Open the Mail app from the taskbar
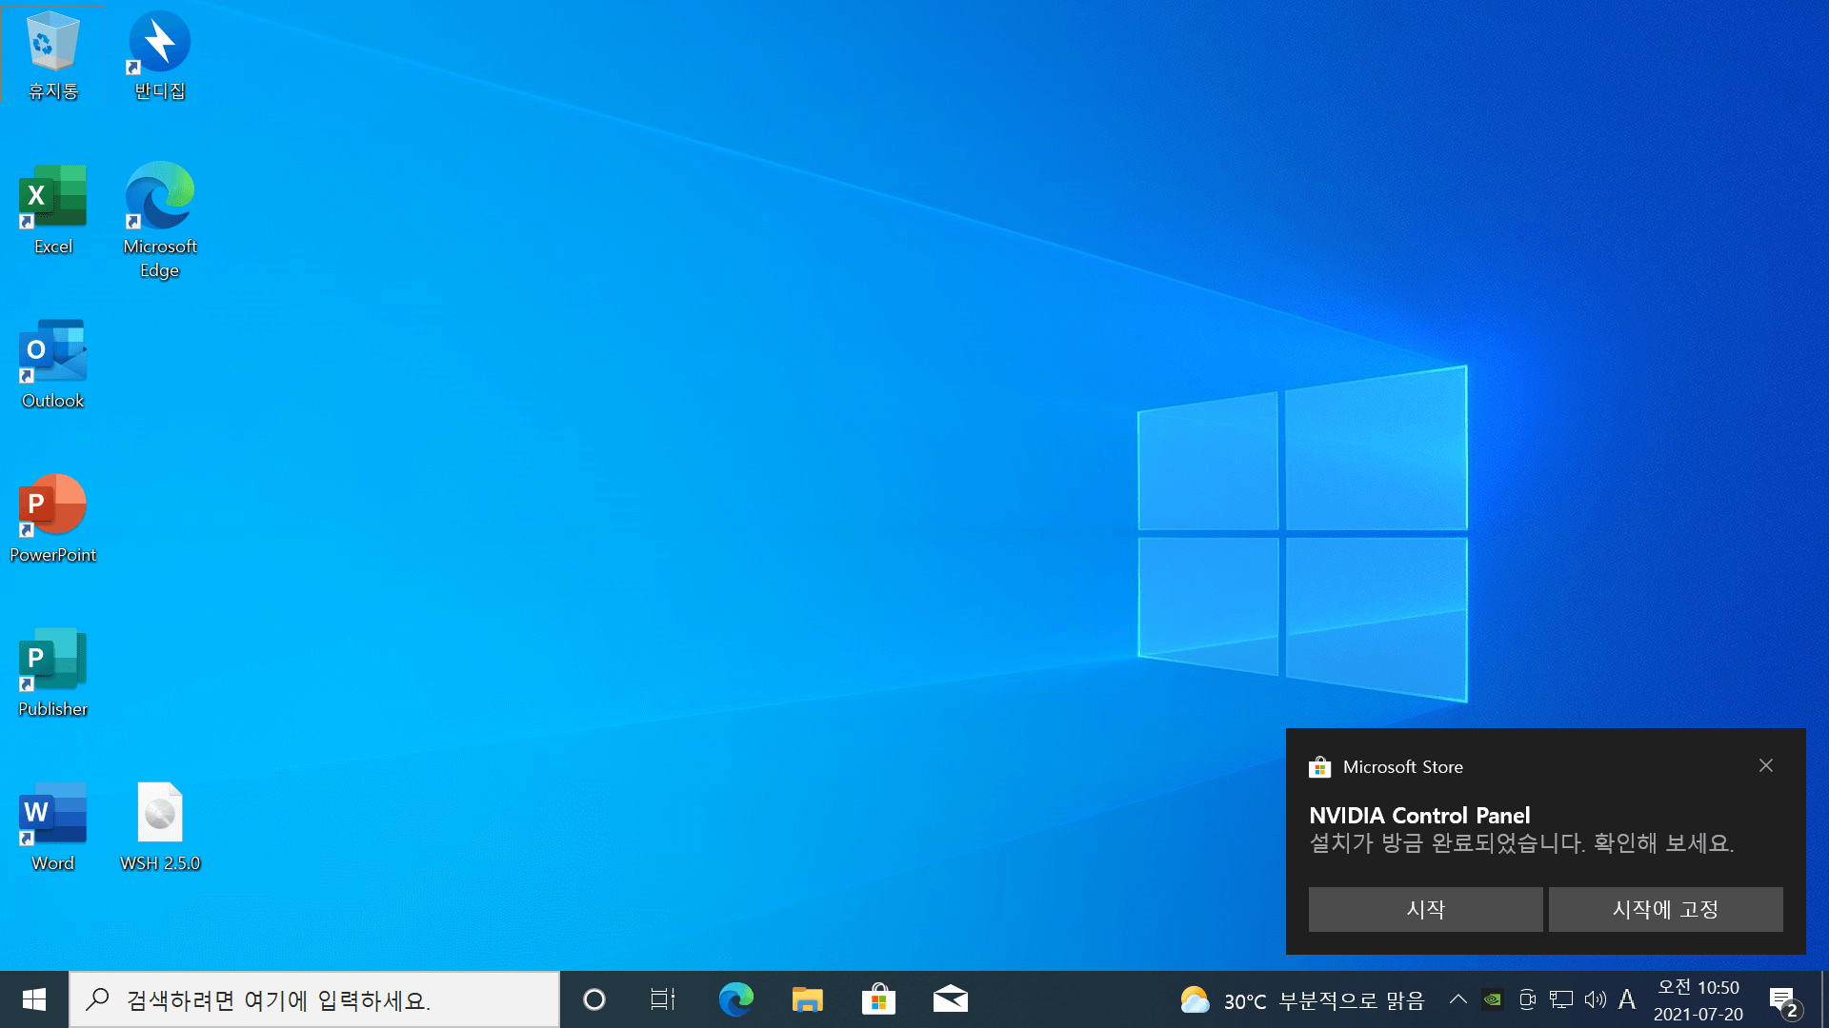This screenshot has height=1028, width=1829. [x=950, y=999]
